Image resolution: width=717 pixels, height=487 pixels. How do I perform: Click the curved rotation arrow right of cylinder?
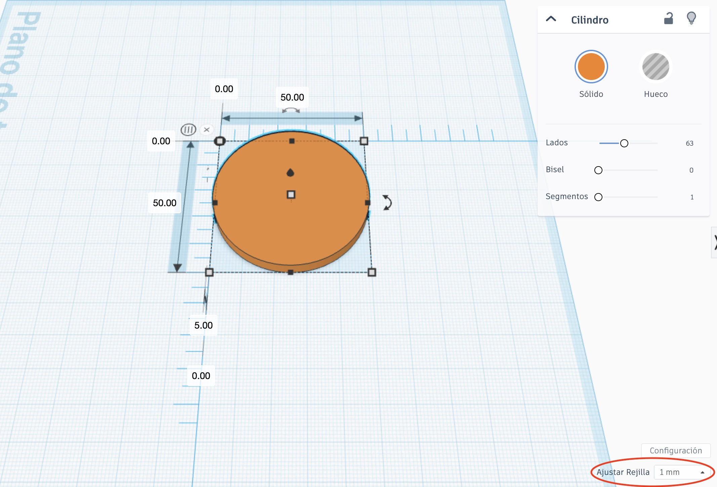(387, 202)
